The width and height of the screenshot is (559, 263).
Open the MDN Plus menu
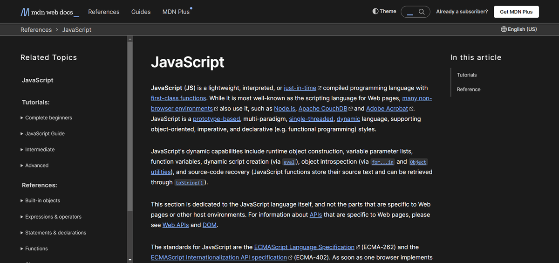[176, 12]
